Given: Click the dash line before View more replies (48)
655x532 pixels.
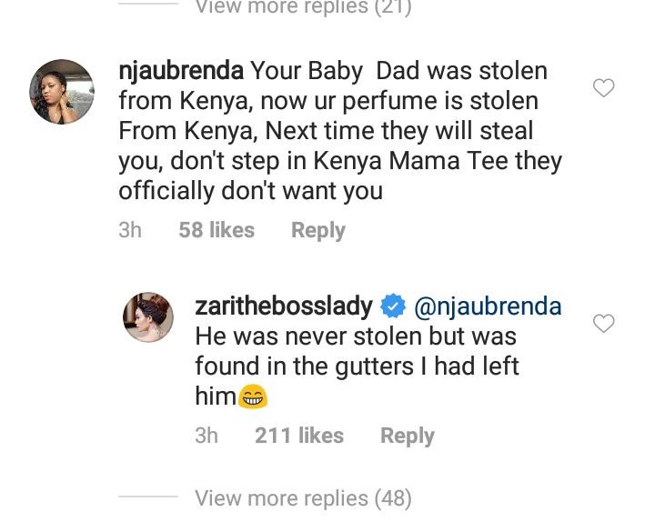Looking at the screenshot, I should pyautogui.click(x=147, y=498).
